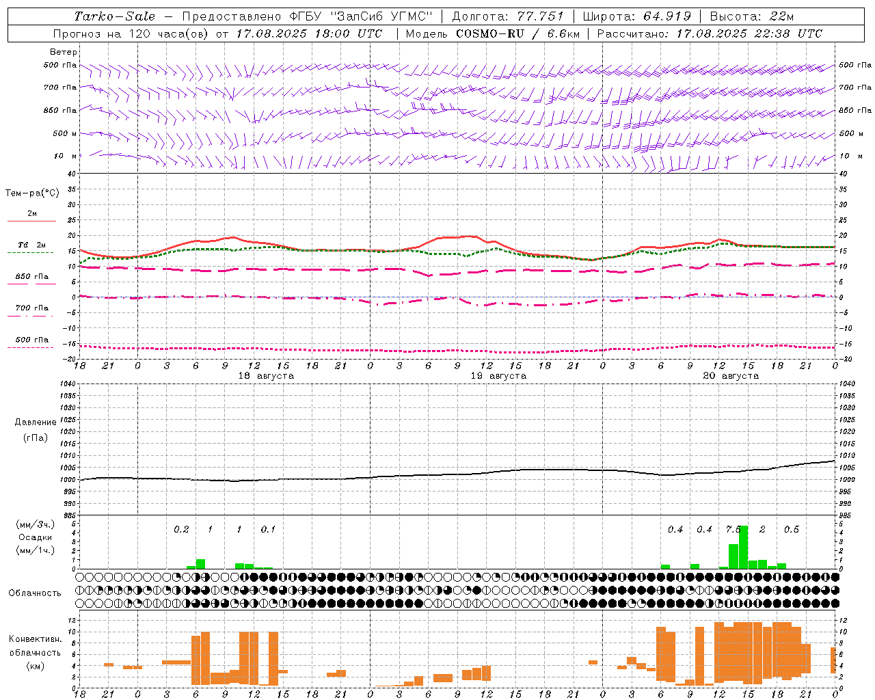875x700 pixels.
Task: Click the 850 гПа legend entry under Td
Action: pyautogui.click(x=32, y=277)
